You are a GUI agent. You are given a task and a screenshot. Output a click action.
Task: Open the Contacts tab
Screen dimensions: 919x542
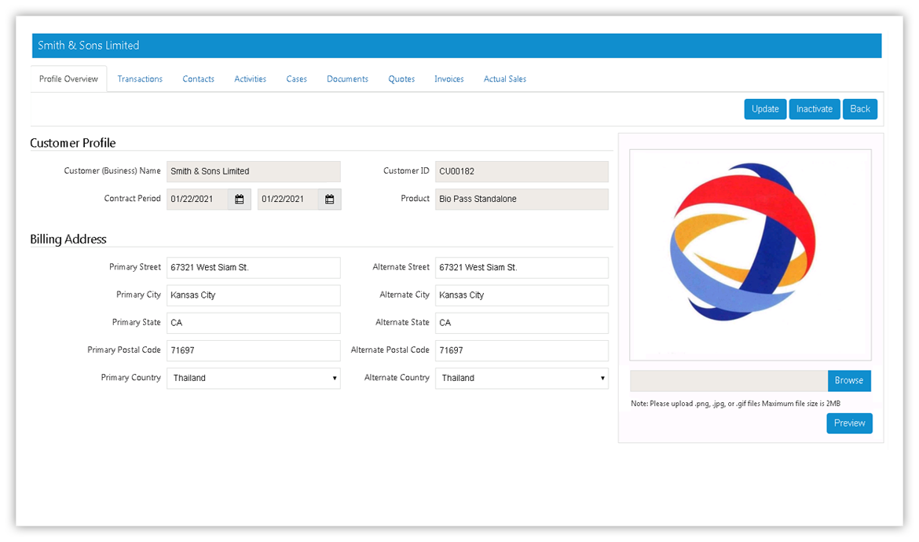point(198,79)
